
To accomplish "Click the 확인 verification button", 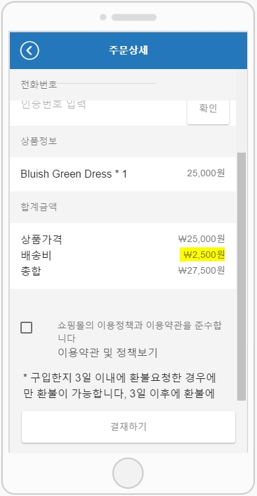I will click(208, 109).
